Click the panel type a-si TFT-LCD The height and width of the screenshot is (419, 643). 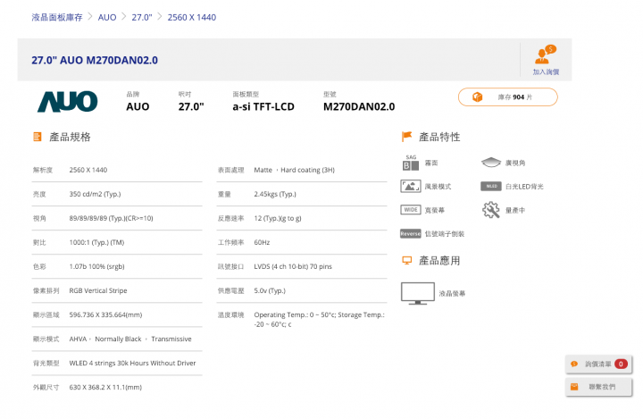pyautogui.click(x=263, y=106)
